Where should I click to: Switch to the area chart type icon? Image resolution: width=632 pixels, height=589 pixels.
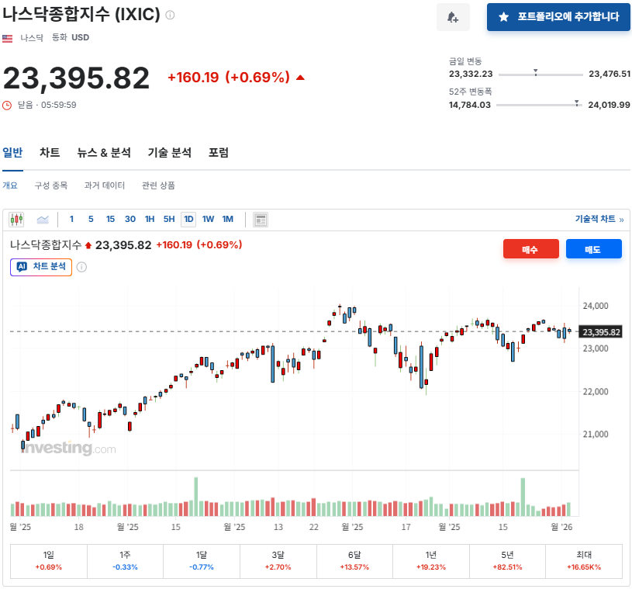(x=43, y=220)
